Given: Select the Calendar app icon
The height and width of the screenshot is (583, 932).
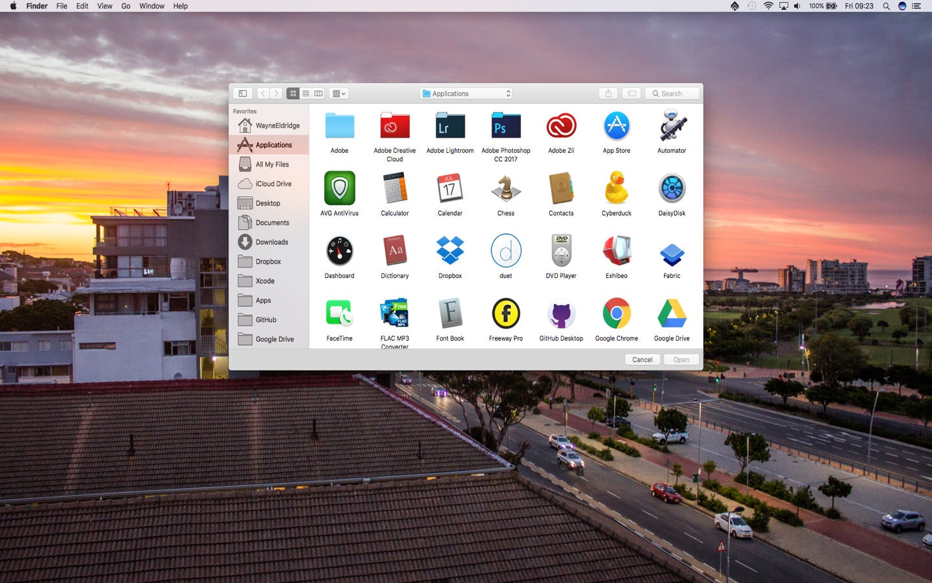Looking at the screenshot, I should [450, 188].
